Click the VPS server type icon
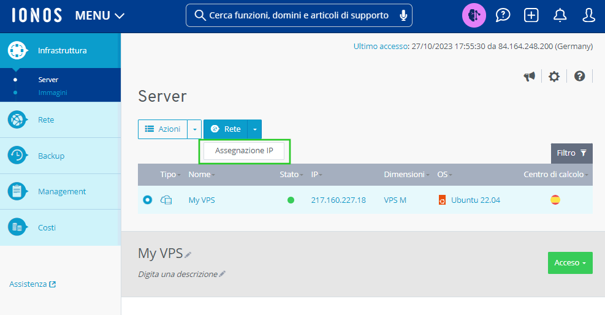 [x=166, y=200]
